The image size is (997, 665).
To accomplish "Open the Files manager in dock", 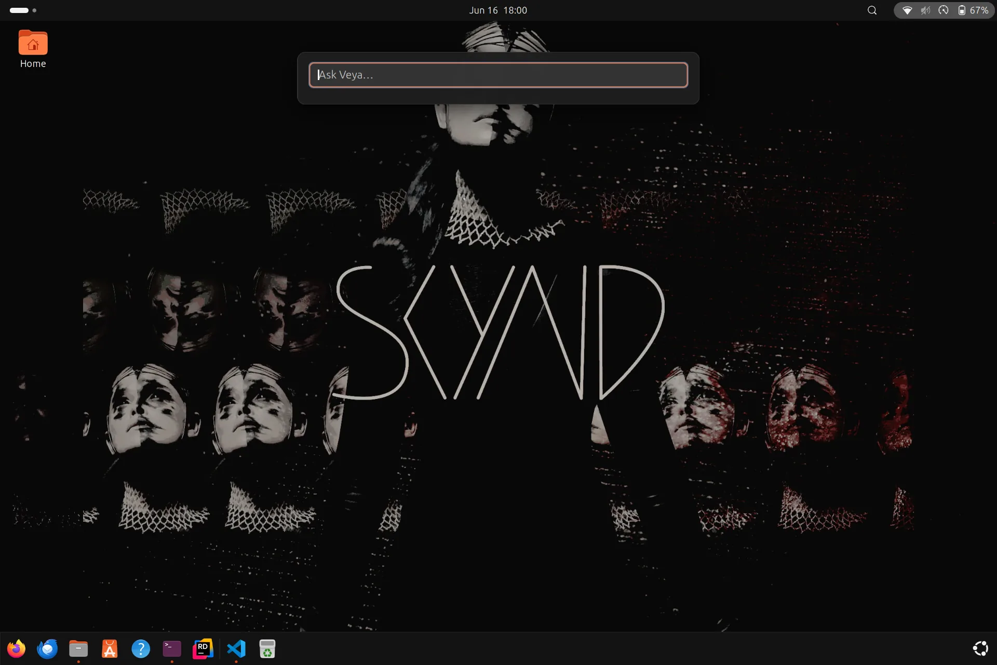I will click(x=78, y=648).
